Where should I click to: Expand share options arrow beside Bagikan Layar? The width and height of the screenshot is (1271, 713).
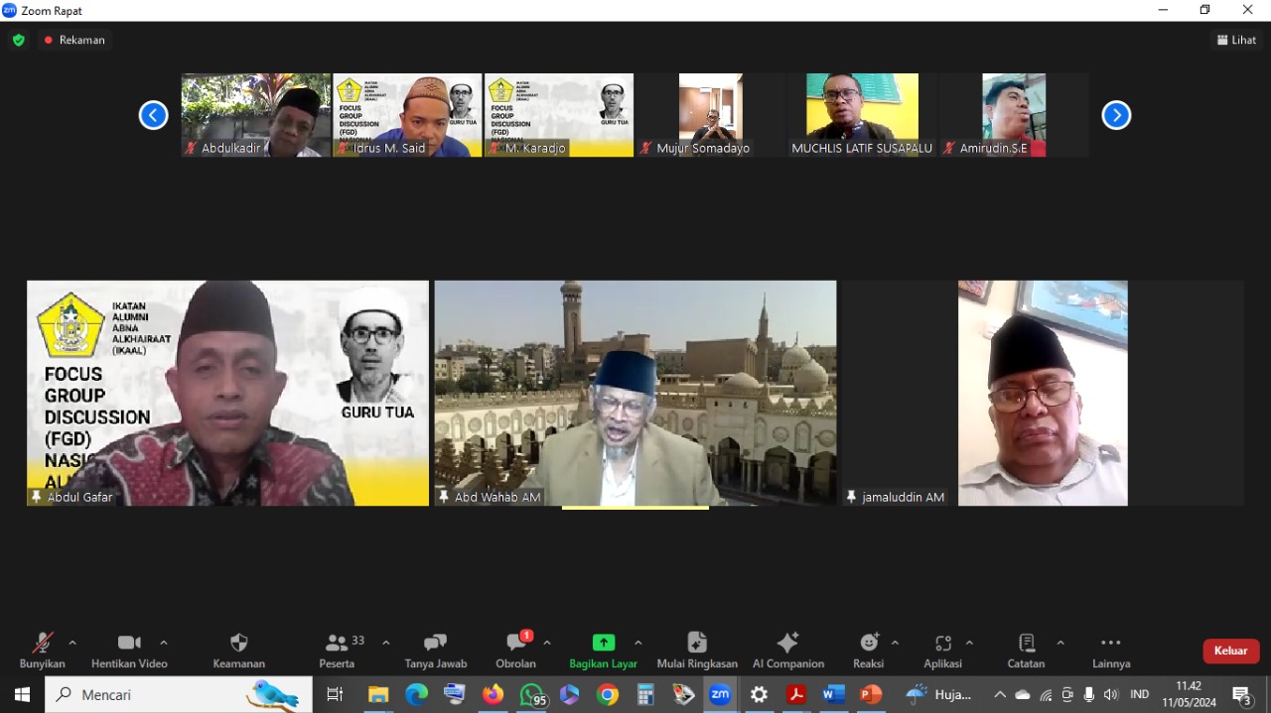[638, 643]
